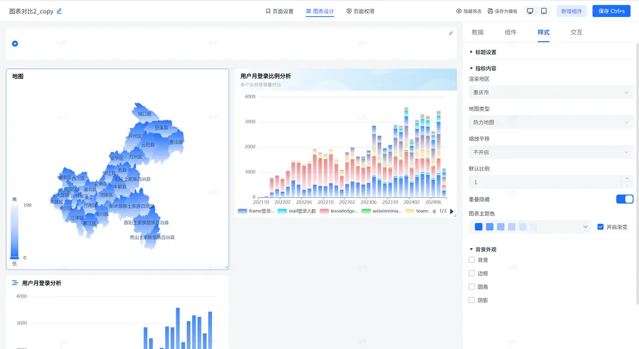Uncheck the 开启渐变 checkbox
The width and height of the screenshot is (639, 349).
600,227
